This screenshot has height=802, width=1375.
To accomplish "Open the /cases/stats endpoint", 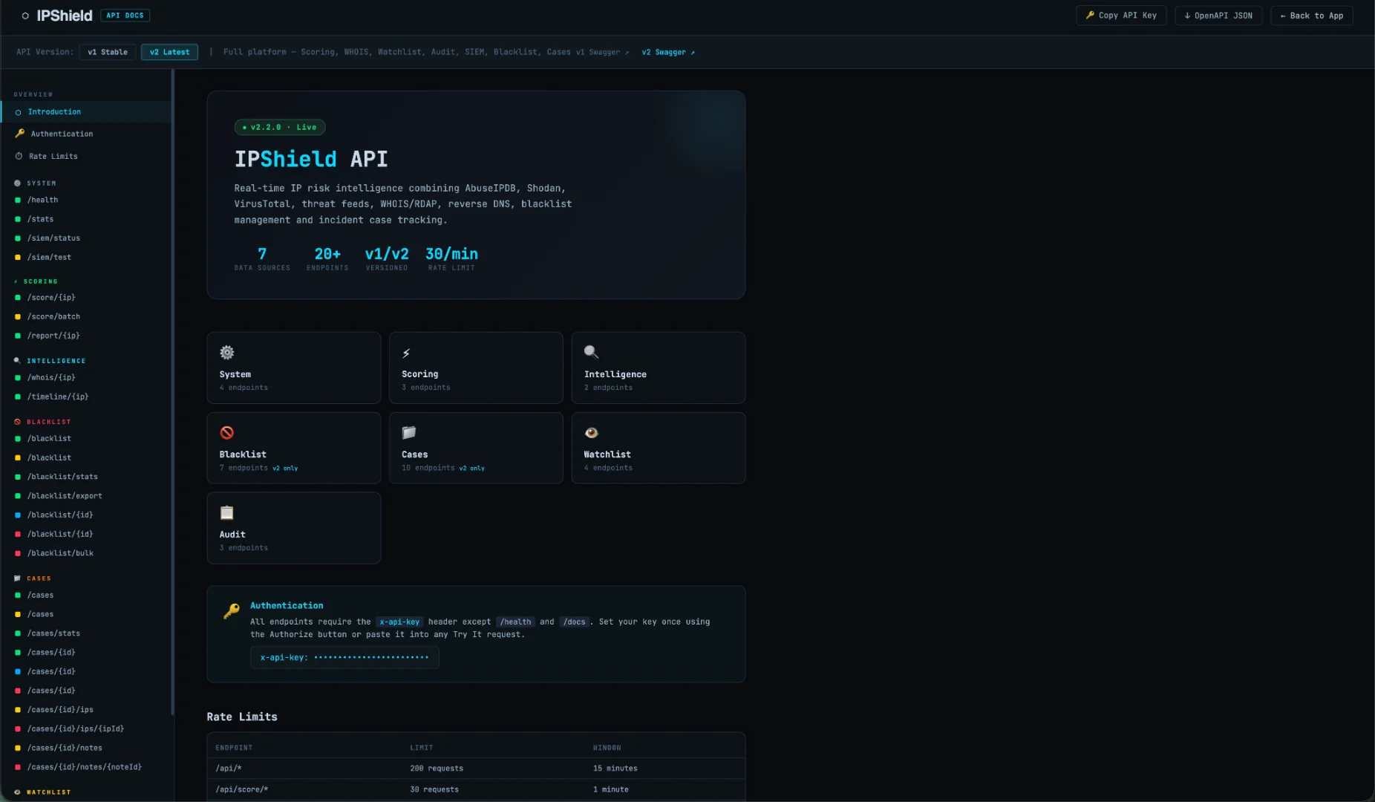I will click(x=86, y=633).
